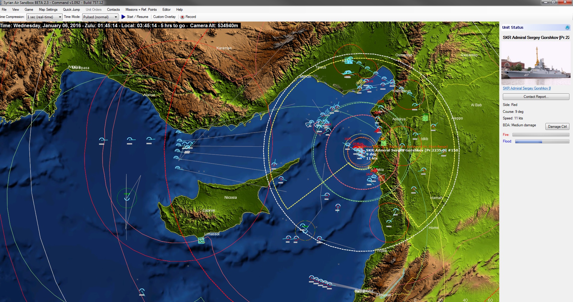This screenshot has height=302, width=573.
Task: Click the Karaman city label on the map
Action: [224, 48]
